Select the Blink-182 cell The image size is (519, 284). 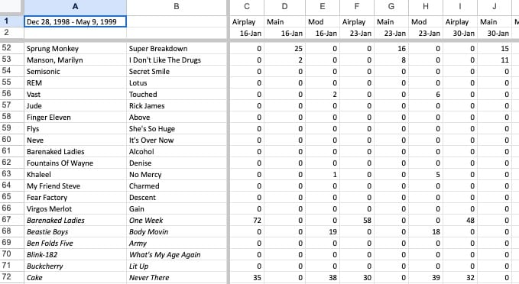(75, 254)
